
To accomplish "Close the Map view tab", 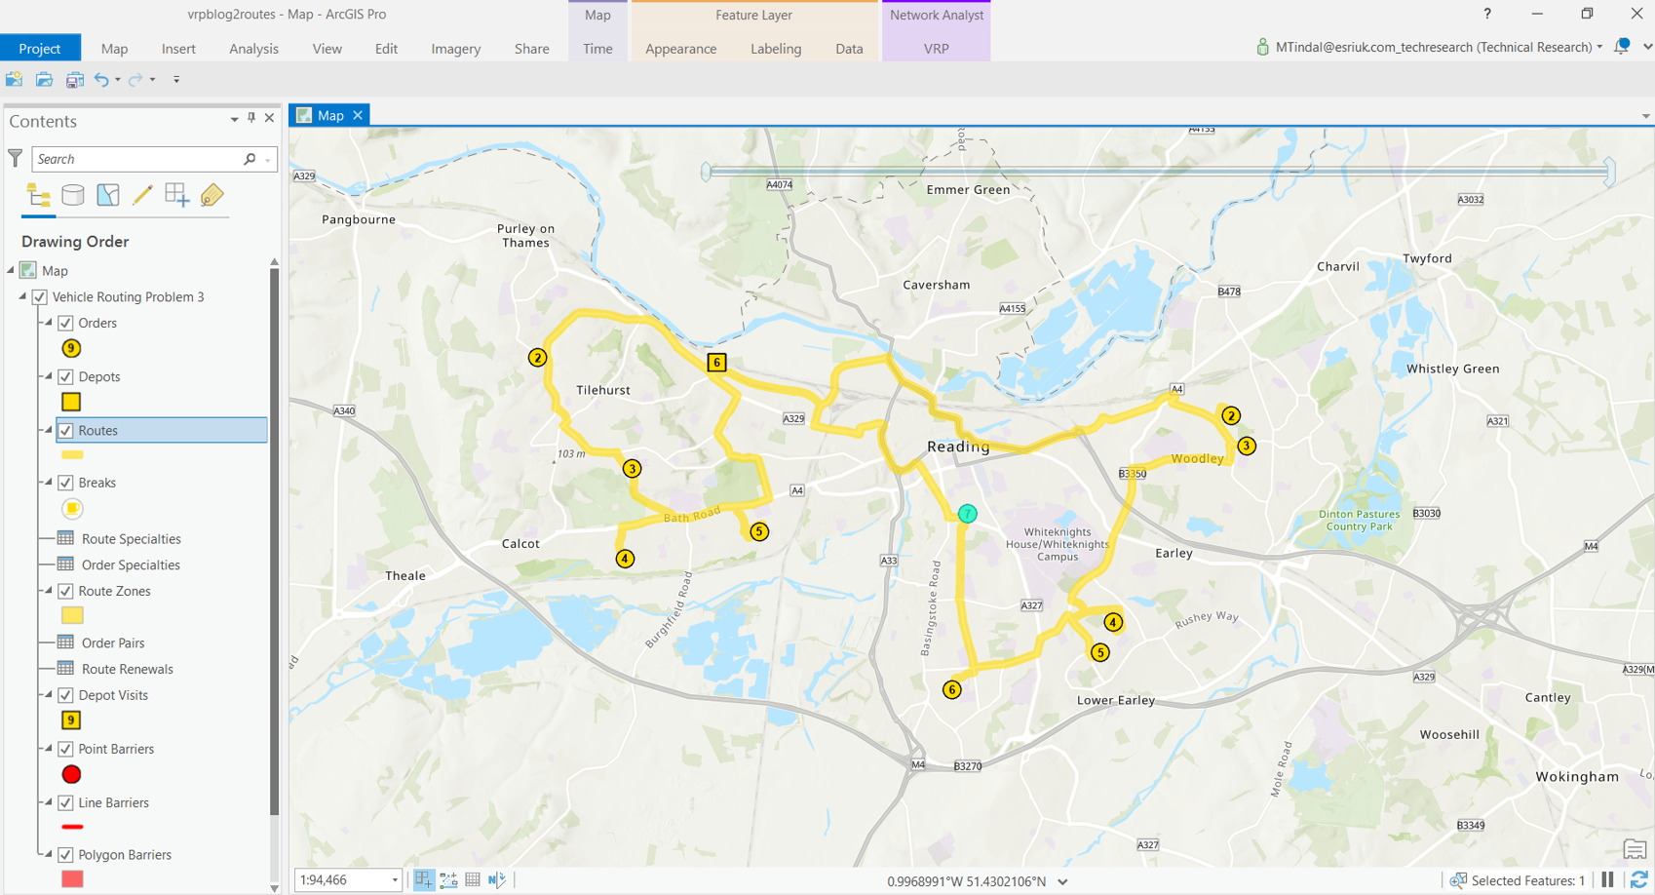I will pos(358,115).
